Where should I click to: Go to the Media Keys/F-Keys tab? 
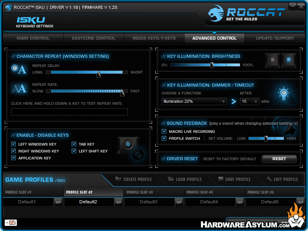154,38
